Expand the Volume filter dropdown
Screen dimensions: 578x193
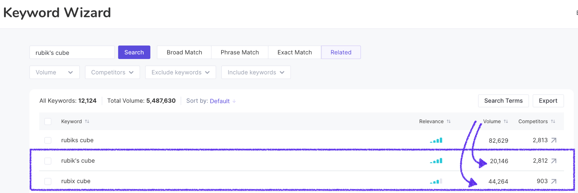(x=54, y=72)
